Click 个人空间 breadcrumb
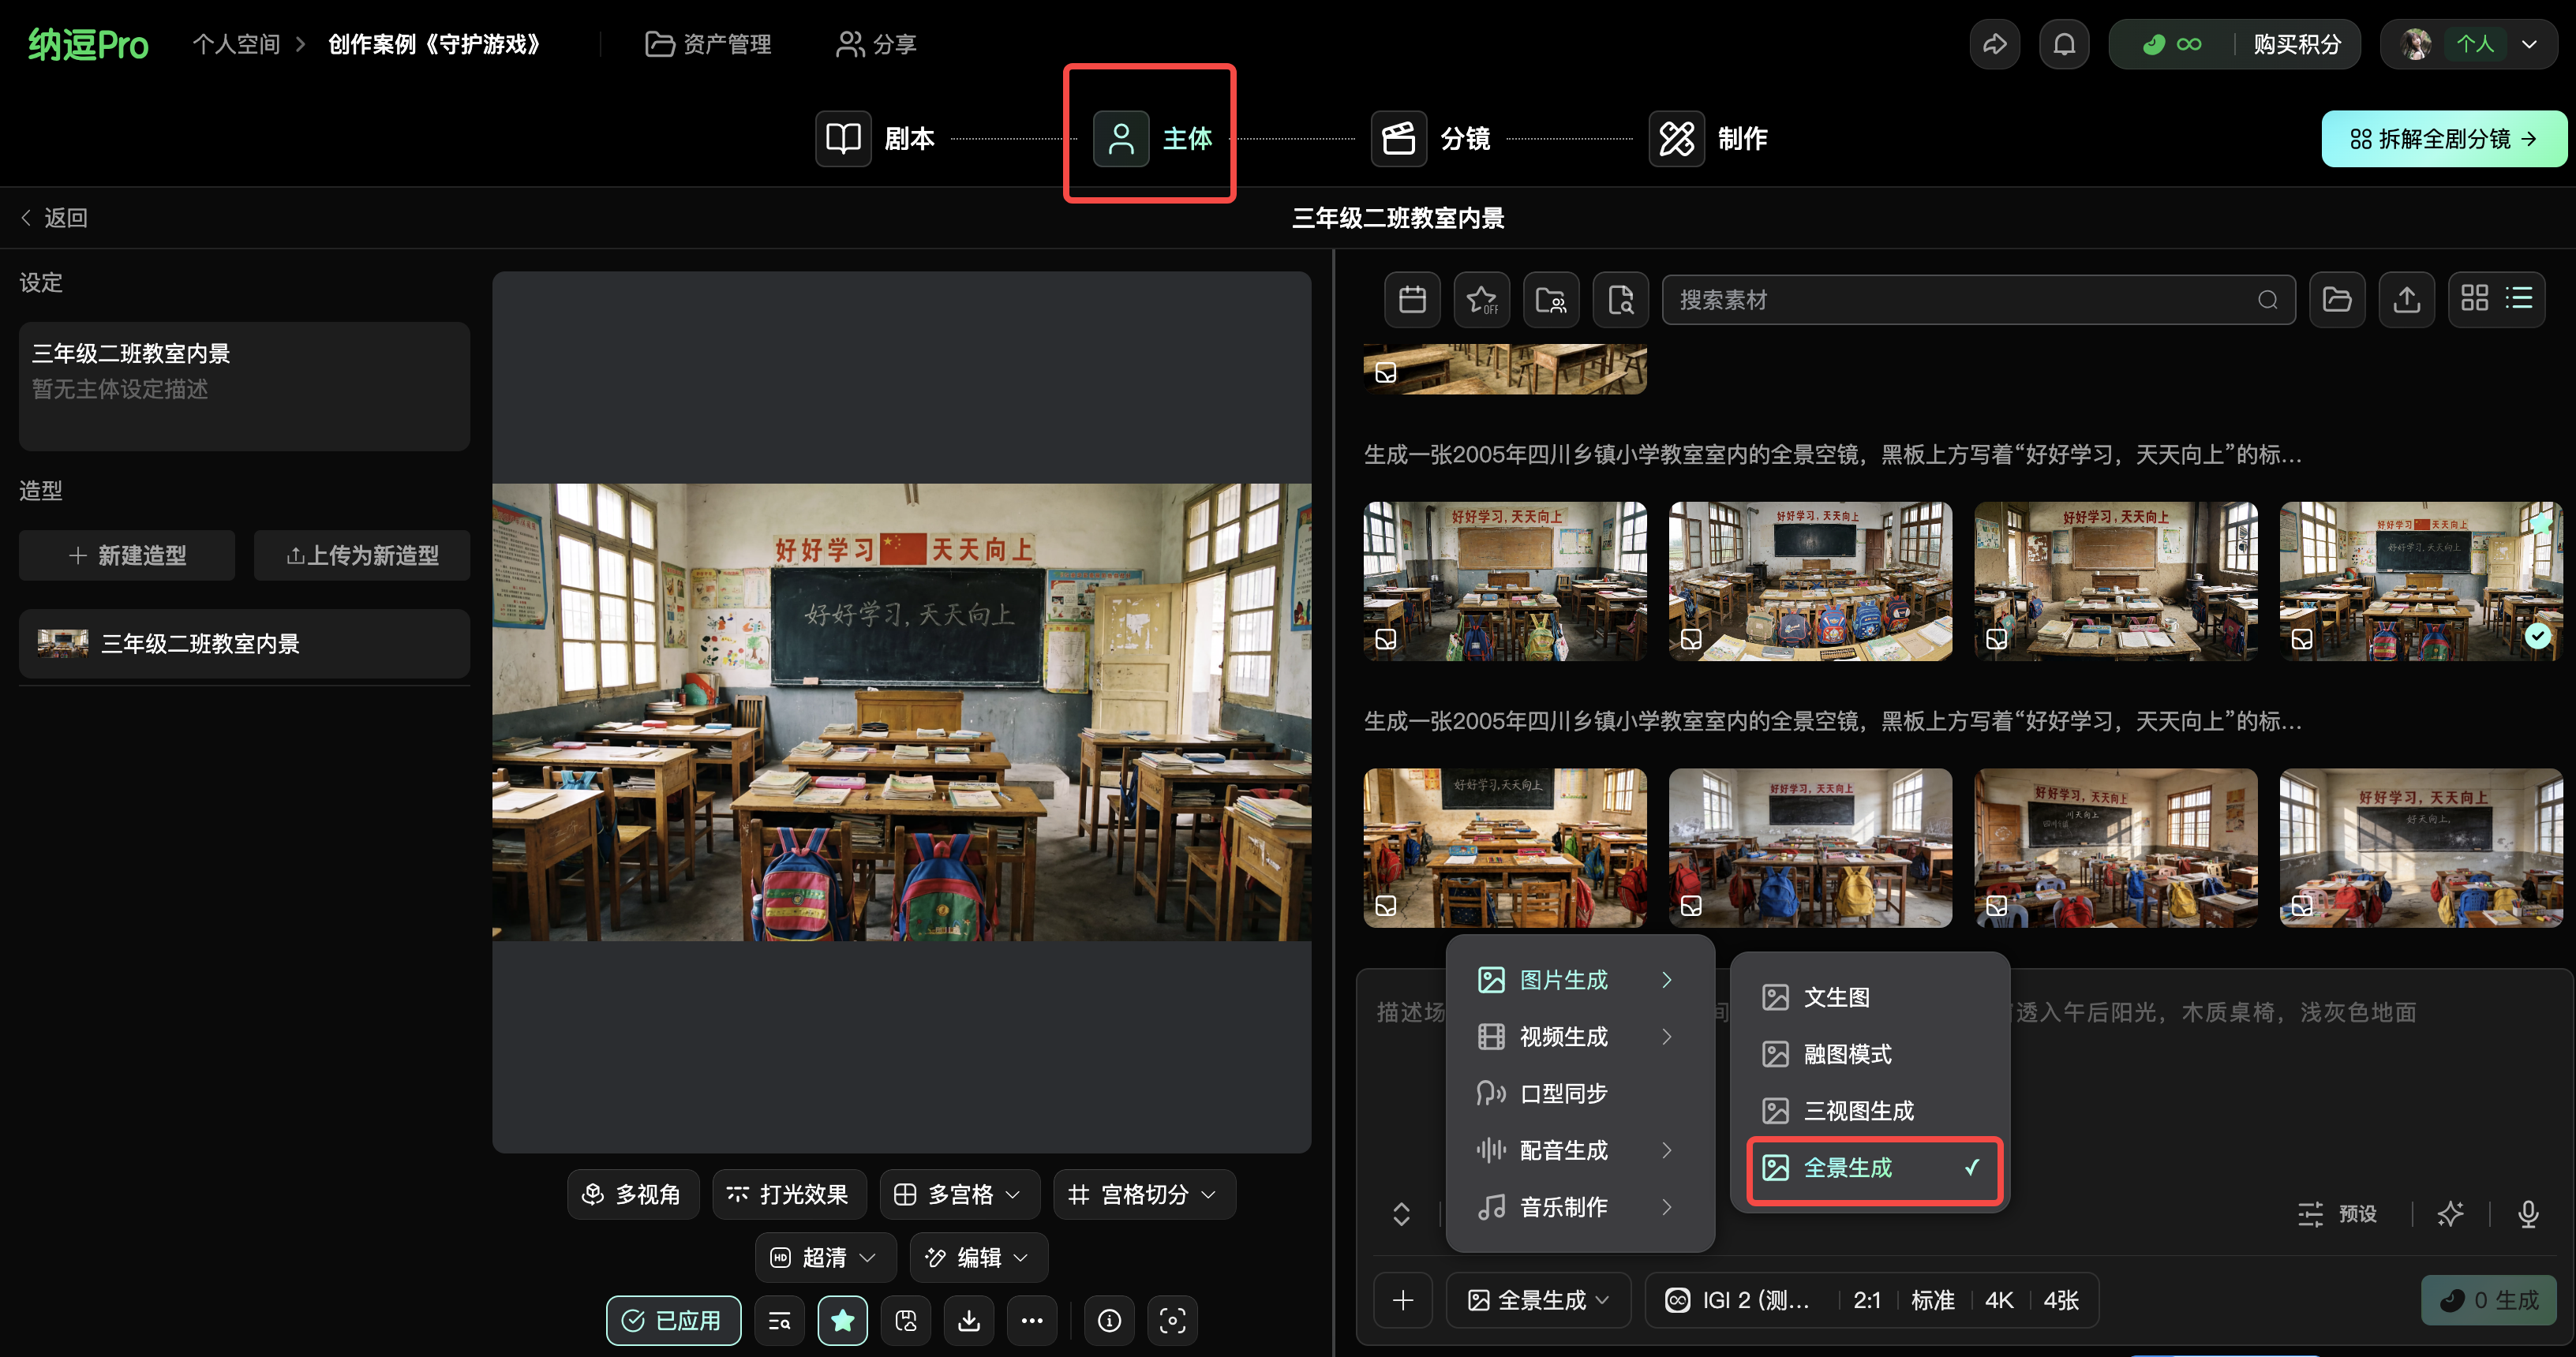Viewport: 2576px width, 1357px height. (x=236, y=44)
